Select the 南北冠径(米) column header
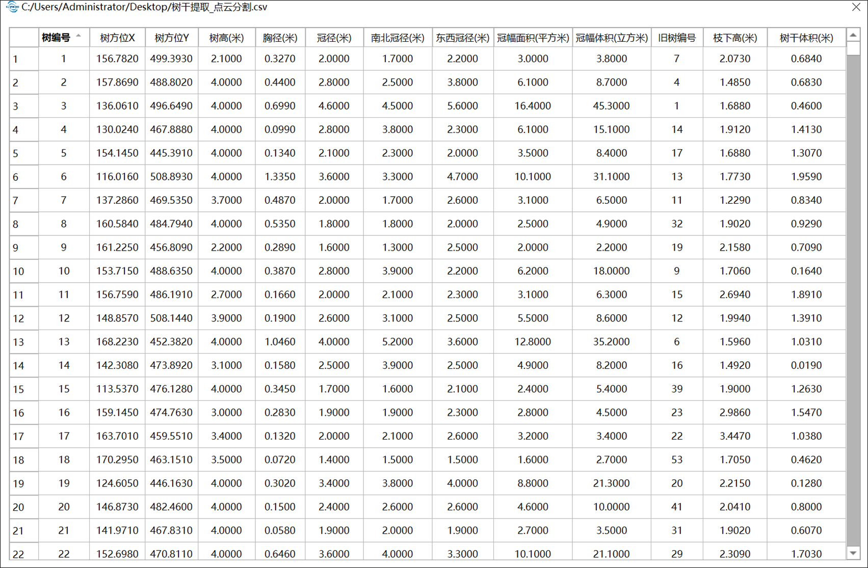868x568 pixels. click(x=398, y=38)
